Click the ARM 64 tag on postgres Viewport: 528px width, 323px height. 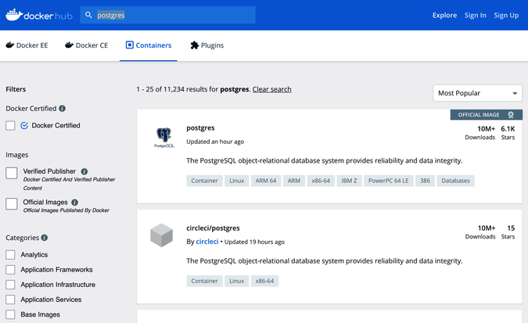pyautogui.click(x=266, y=181)
